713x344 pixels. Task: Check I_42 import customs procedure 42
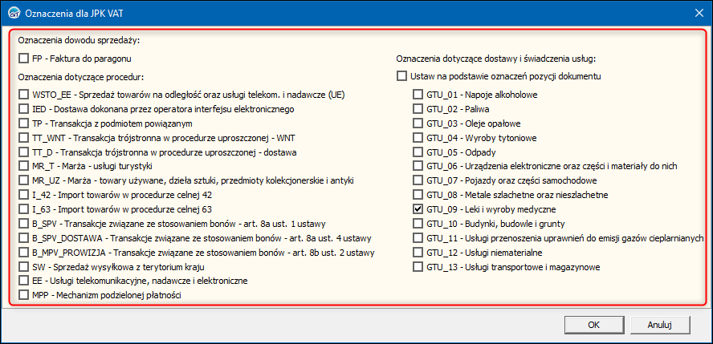(x=23, y=196)
